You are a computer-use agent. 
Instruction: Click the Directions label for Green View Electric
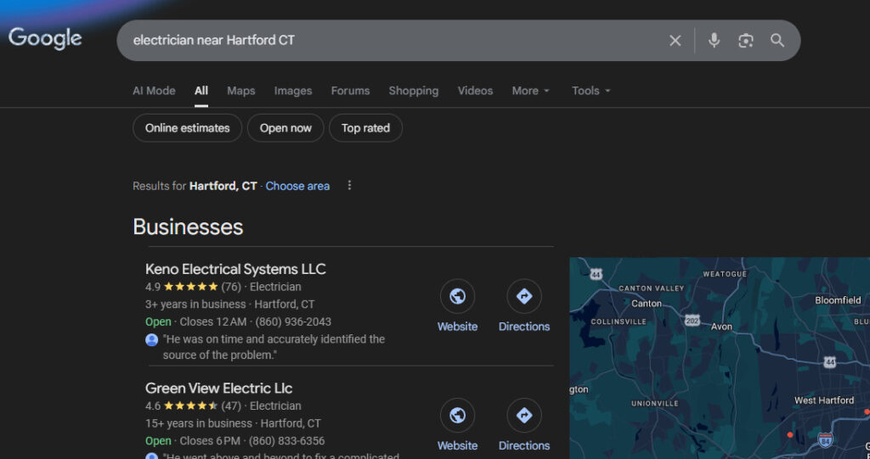coord(523,445)
